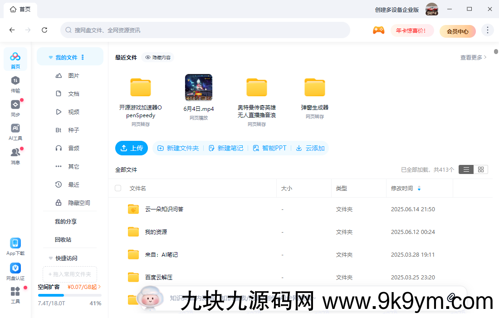Image resolution: width=499 pixels, height=318 pixels.
Task: Click the 文件名 column header
Action: [138, 189]
